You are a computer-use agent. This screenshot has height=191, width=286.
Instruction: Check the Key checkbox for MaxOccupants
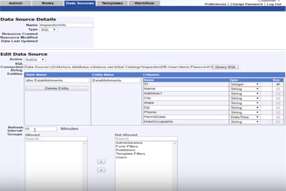pyautogui.click(x=278, y=122)
